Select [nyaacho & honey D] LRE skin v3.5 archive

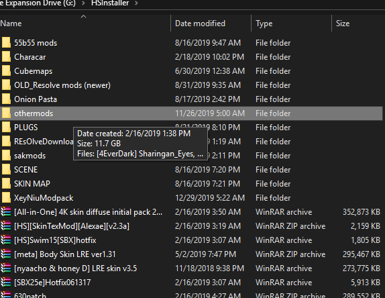click(x=75, y=268)
